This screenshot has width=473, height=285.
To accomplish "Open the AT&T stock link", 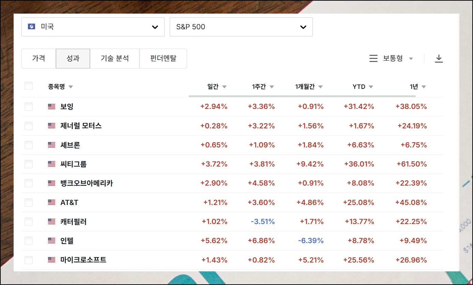I will coord(69,203).
